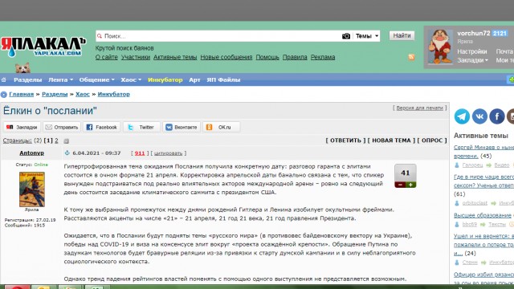Click the Найти search button

(x=402, y=35)
